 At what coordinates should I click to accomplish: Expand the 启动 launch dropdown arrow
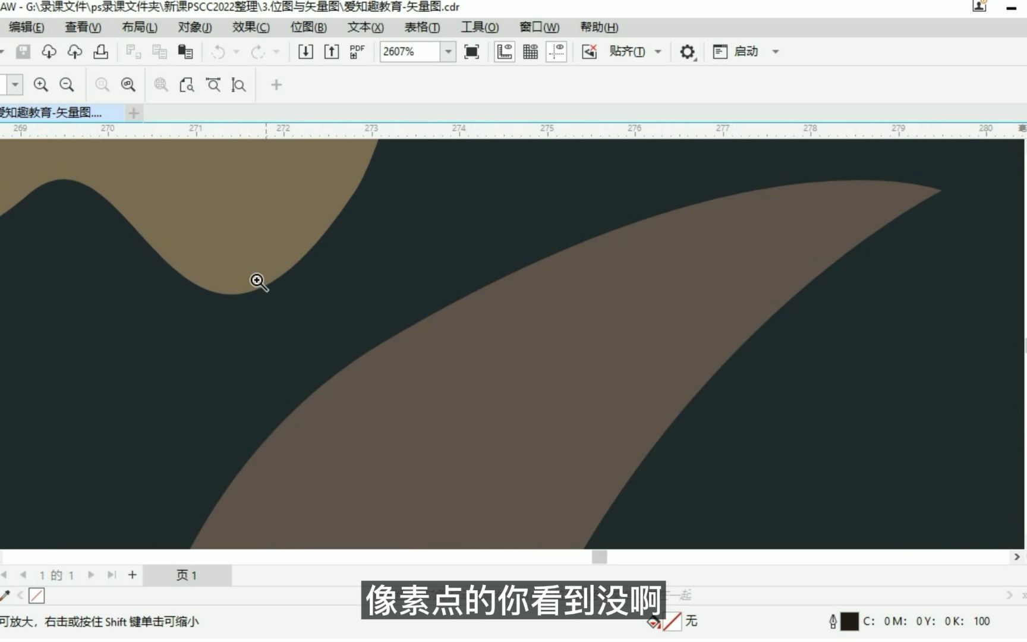pos(776,52)
